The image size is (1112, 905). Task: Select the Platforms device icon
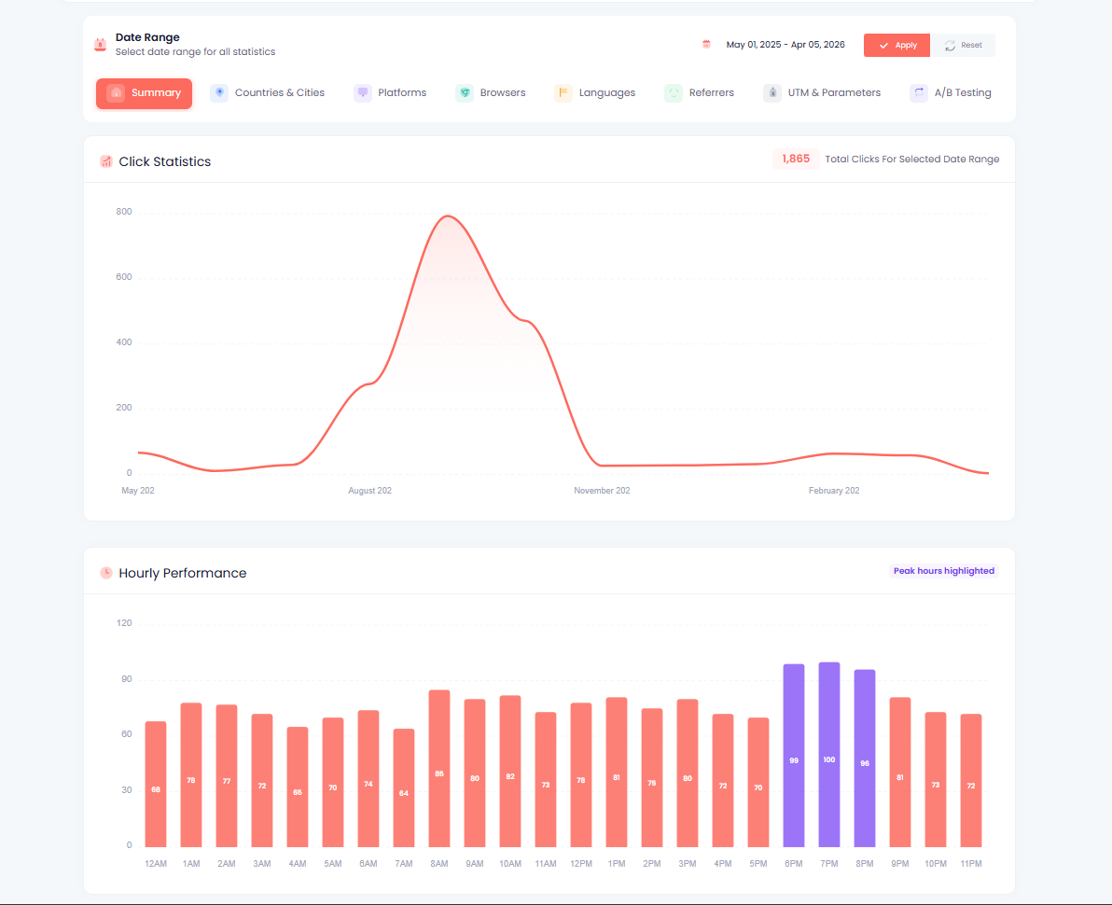coord(363,92)
